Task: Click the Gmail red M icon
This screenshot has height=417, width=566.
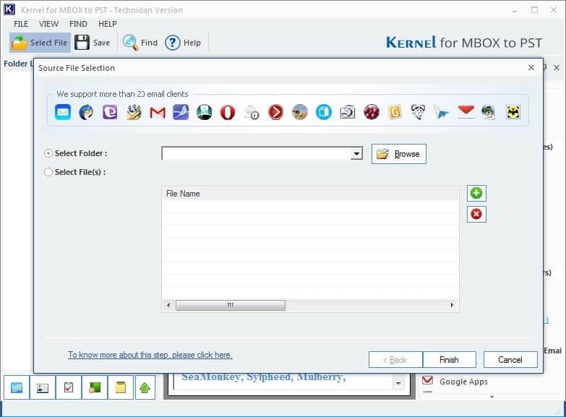Action: [158, 113]
